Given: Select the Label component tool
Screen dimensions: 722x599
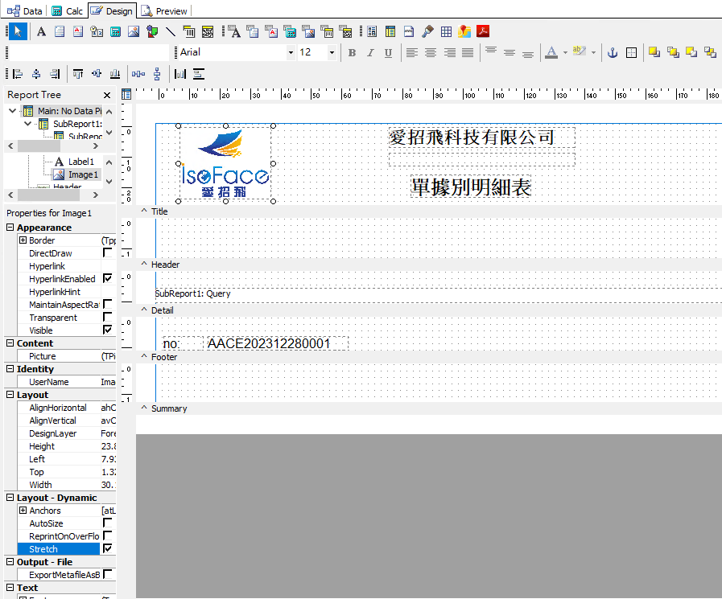Looking at the screenshot, I should [41, 31].
